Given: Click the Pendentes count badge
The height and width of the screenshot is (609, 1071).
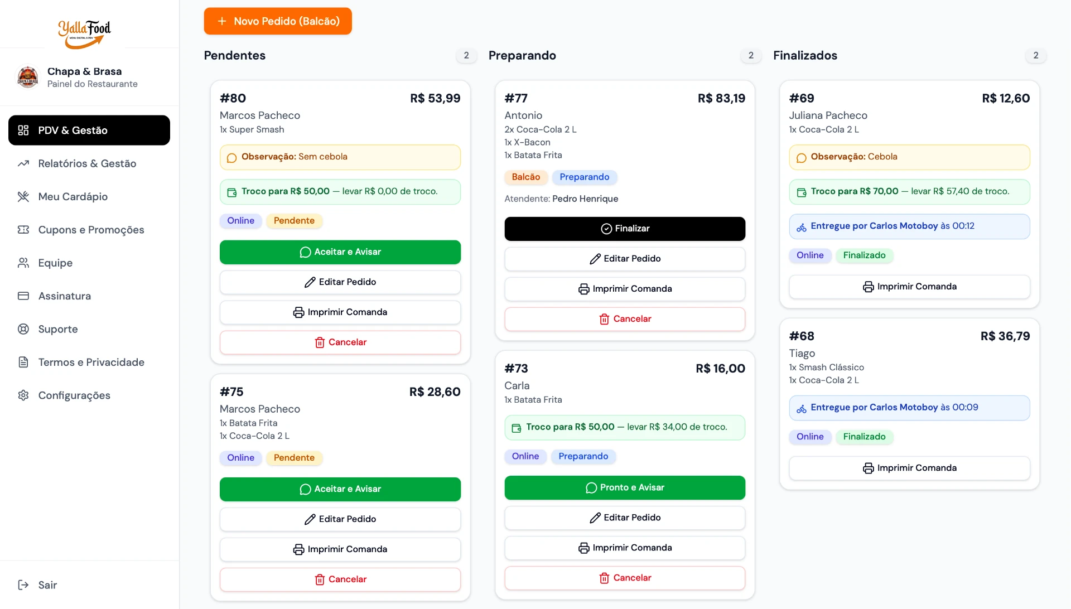Looking at the screenshot, I should [x=466, y=55].
